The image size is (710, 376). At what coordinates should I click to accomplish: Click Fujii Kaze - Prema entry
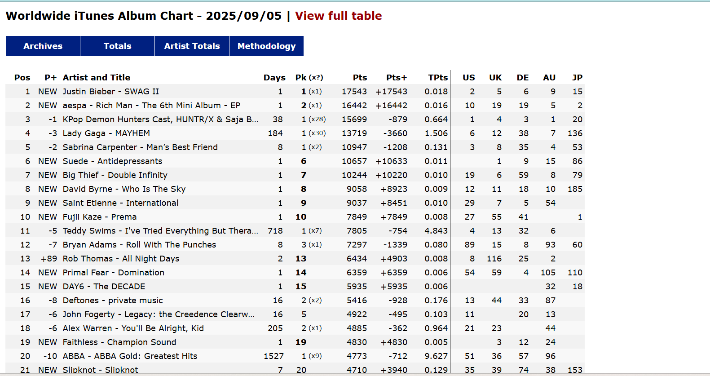point(100,217)
